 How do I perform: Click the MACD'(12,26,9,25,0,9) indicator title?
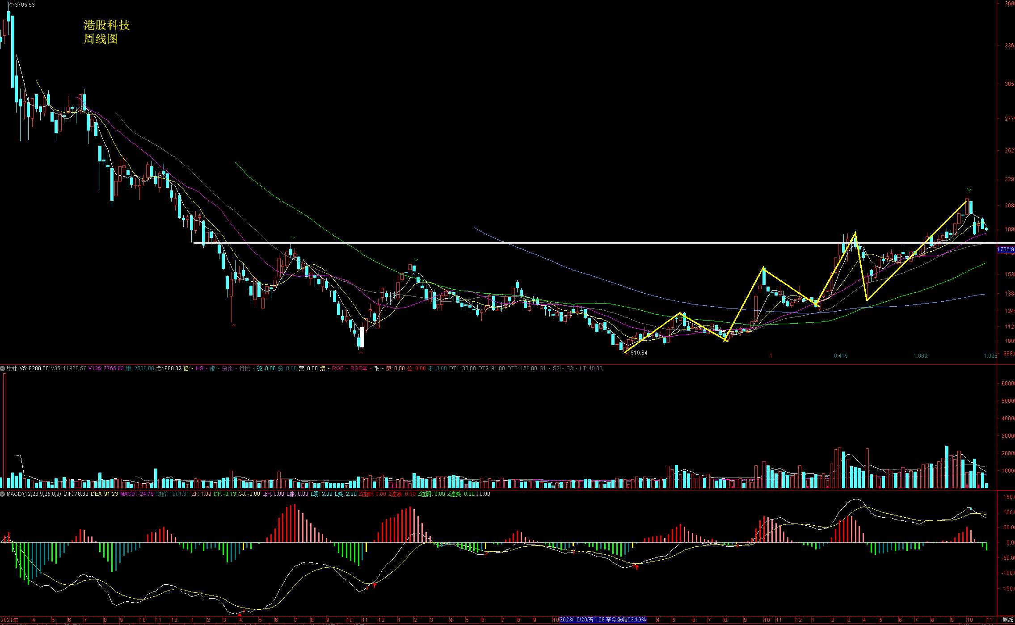34,494
